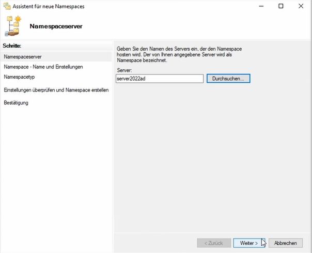
Task: Click the large namespace folder tree icon
Action: pos(13,26)
